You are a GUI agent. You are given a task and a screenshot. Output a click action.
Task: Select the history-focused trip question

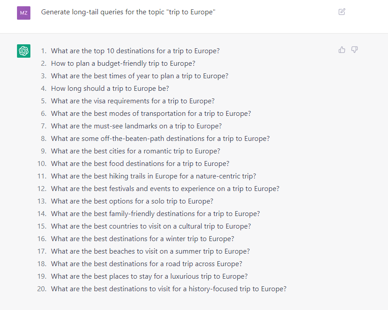pos(169,289)
